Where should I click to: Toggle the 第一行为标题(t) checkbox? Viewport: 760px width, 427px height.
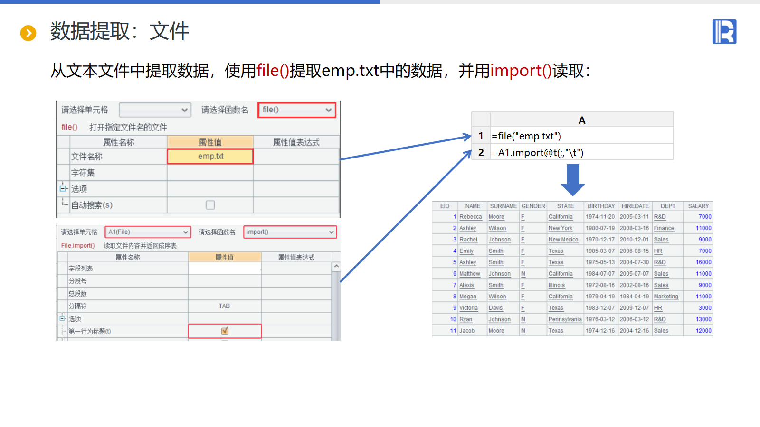point(225,331)
